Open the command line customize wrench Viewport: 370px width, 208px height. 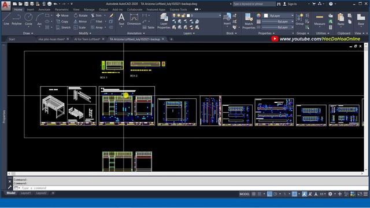pyautogui.click(x=10, y=187)
